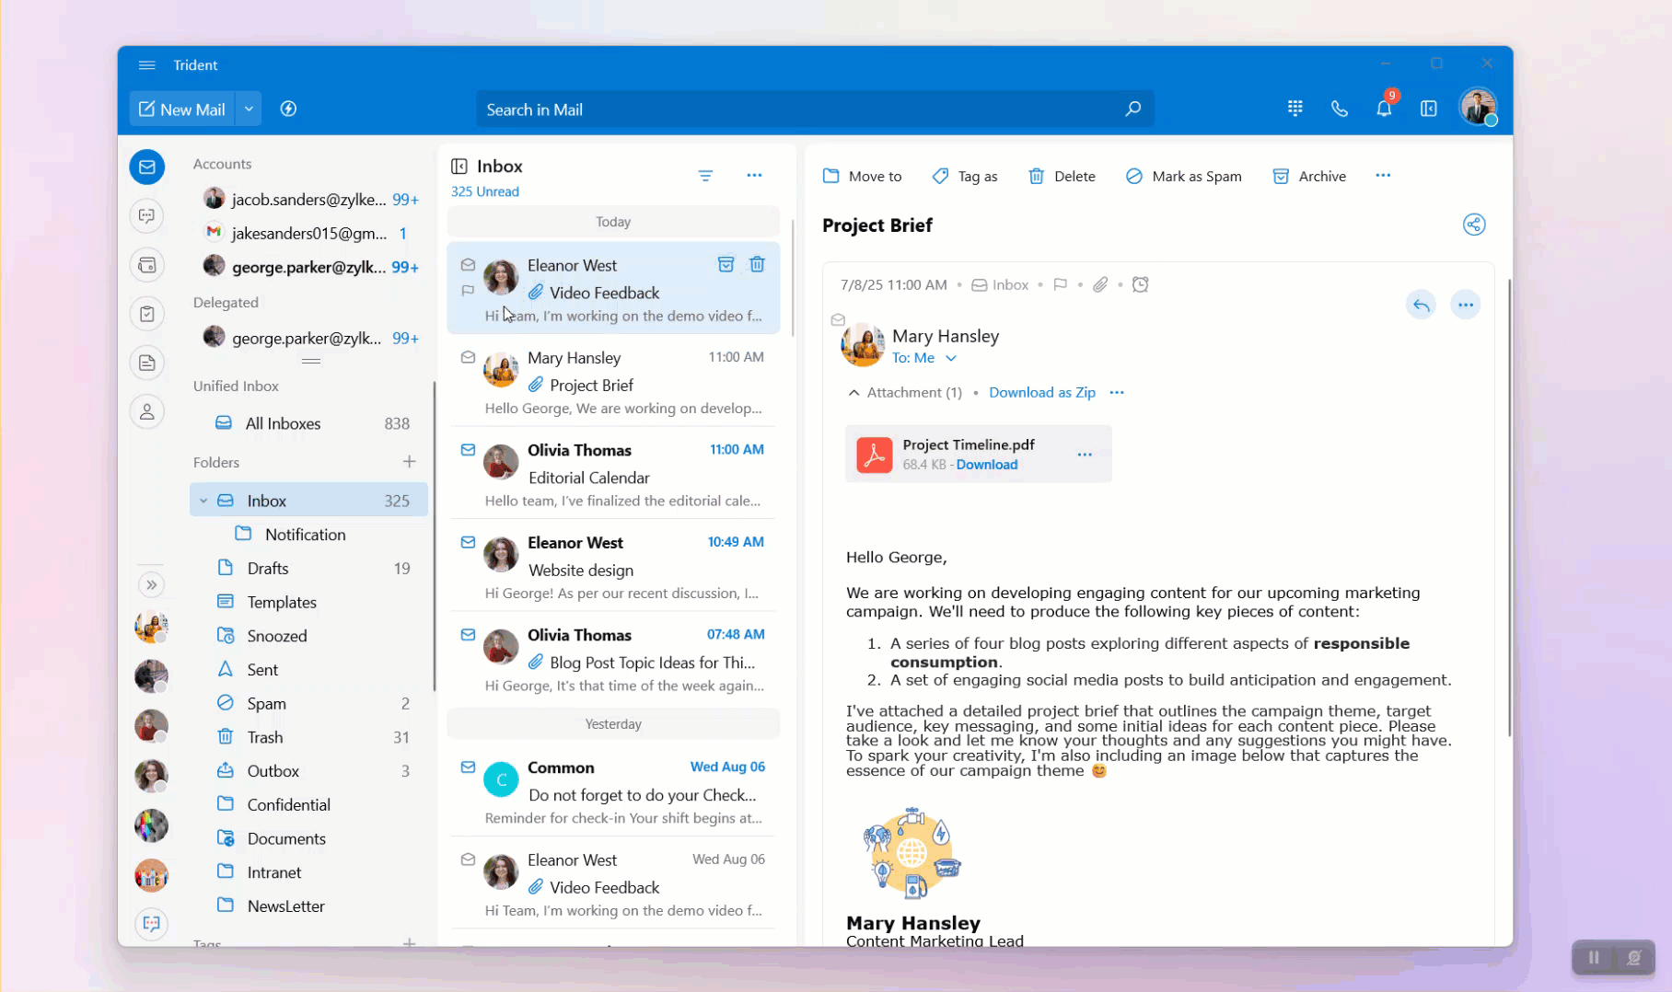Toggle read status of today's Eleanor West Video Feedback
The width and height of the screenshot is (1672, 992).
tap(468, 265)
